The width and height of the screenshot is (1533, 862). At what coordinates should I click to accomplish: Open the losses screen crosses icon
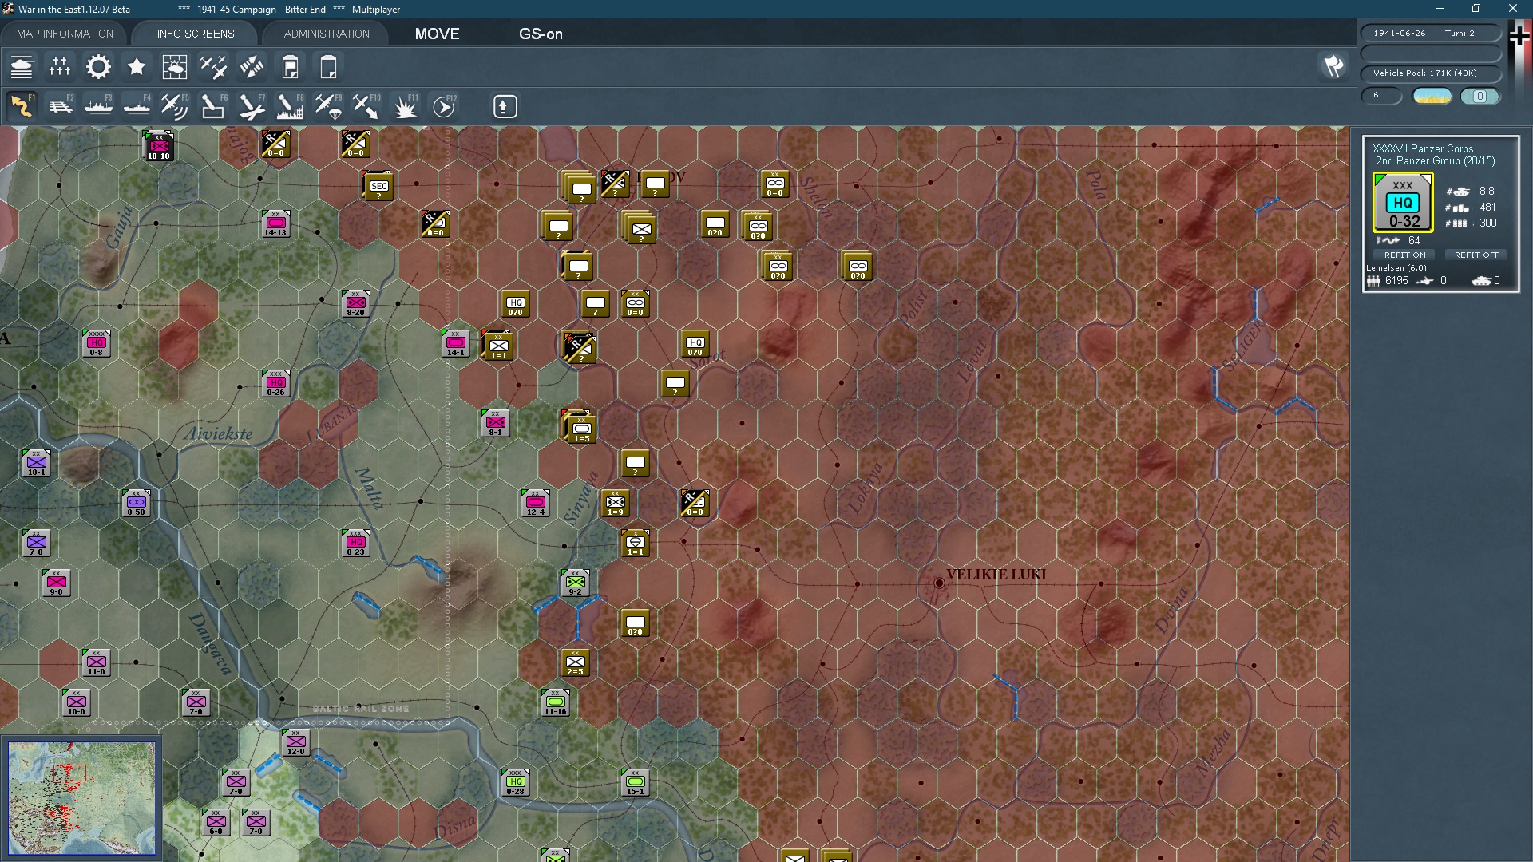[x=60, y=67]
